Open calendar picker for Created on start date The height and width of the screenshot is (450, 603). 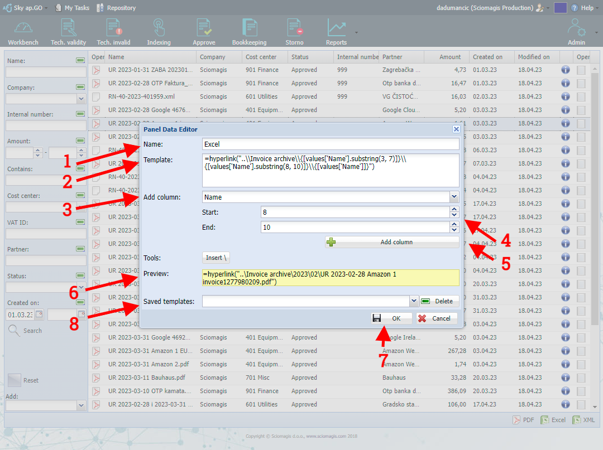39,314
